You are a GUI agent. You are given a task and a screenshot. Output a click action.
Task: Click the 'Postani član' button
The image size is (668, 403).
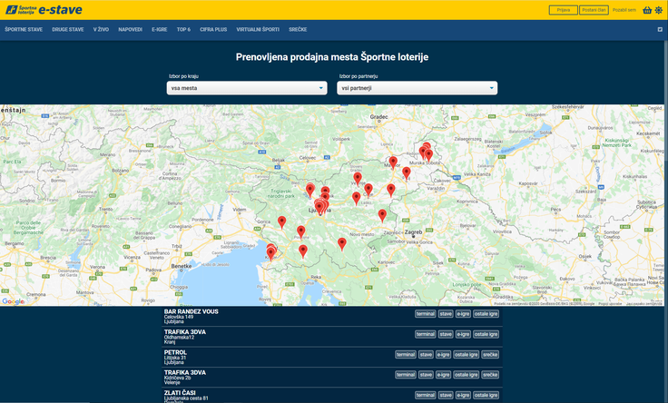point(594,10)
